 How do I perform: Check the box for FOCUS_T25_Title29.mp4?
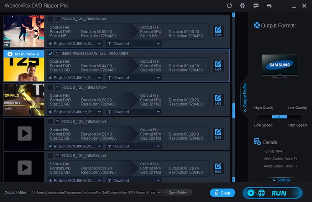[x=50, y=19]
